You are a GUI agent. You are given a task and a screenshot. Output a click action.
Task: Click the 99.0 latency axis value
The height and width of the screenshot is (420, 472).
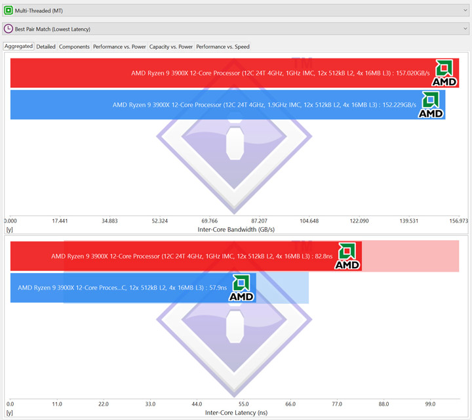coord(430,404)
